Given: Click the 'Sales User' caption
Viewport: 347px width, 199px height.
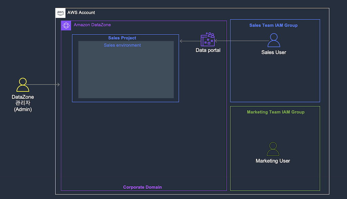Looking at the screenshot, I should pos(274,52).
